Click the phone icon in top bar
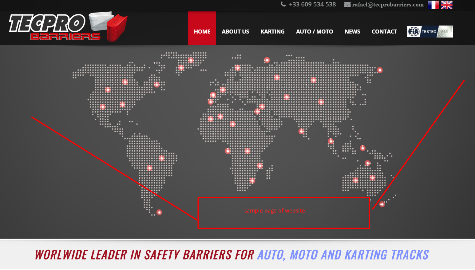 [283, 4]
